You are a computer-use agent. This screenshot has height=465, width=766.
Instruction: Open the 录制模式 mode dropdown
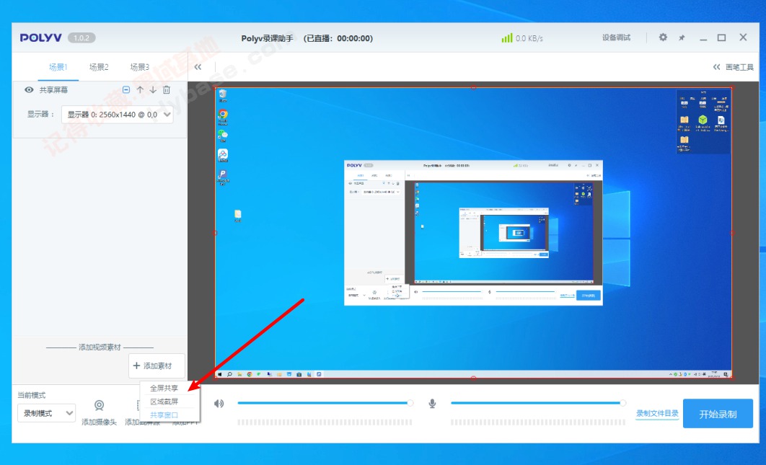[x=46, y=413]
